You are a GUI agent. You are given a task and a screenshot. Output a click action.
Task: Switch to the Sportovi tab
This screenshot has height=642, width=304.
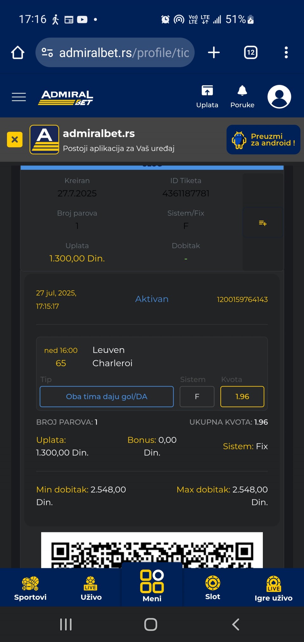(x=30, y=588)
